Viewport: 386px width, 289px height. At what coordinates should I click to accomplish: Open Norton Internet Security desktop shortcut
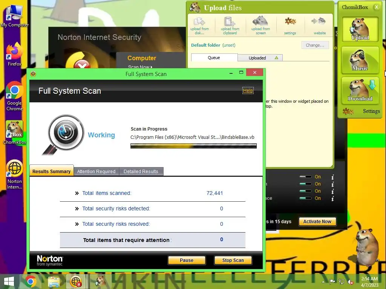[x=14, y=175]
